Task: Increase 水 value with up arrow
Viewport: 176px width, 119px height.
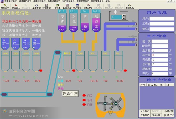Action: tap(124, 16)
